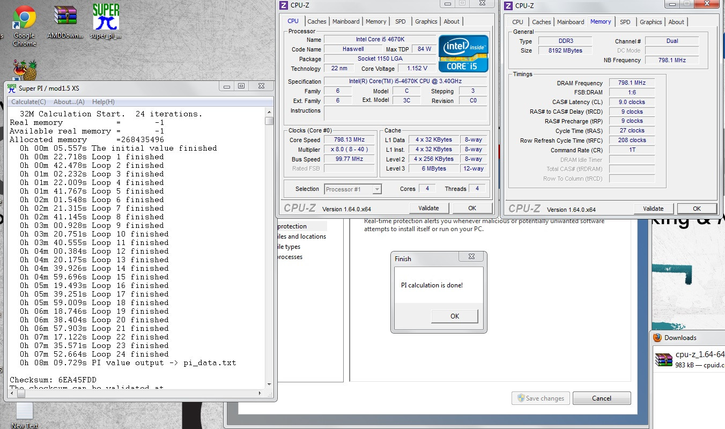Open Help(H) menu in Super PI

pos(103,102)
